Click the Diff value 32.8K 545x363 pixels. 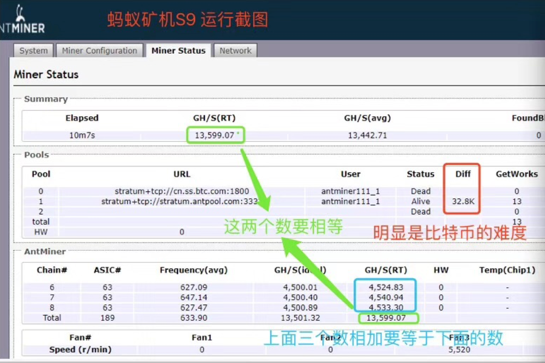tap(463, 201)
